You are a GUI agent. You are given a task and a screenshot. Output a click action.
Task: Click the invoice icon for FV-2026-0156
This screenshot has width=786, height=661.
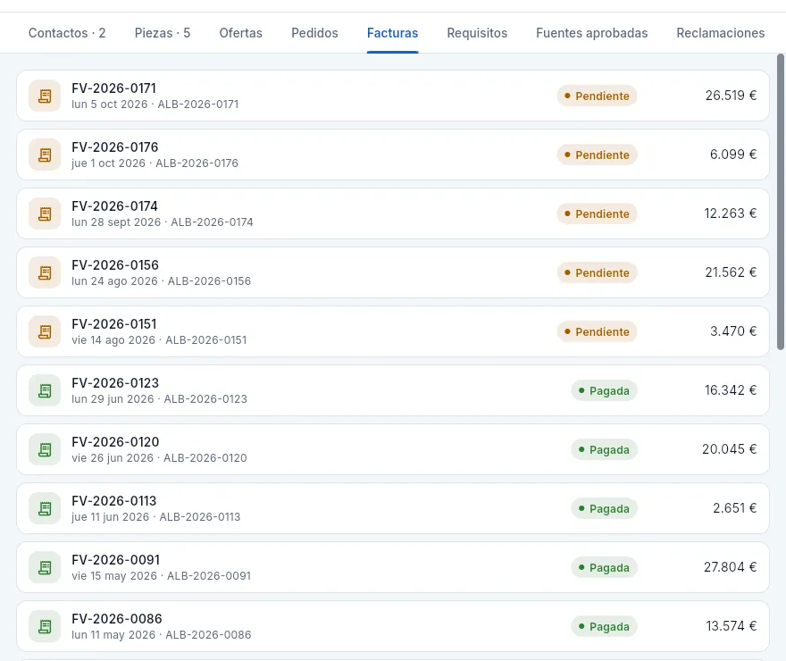pyautogui.click(x=45, y=272)
